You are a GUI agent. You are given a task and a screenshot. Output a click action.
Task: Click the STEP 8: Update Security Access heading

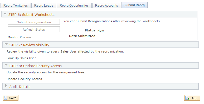click(x=36, y=66)
